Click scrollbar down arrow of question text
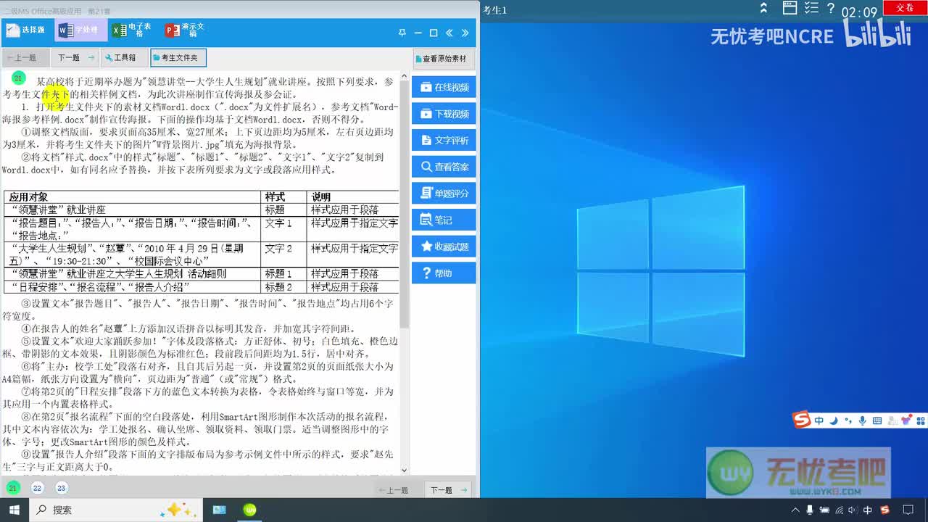The height and width of the screenshot is (522, 928). click(405, 470)
